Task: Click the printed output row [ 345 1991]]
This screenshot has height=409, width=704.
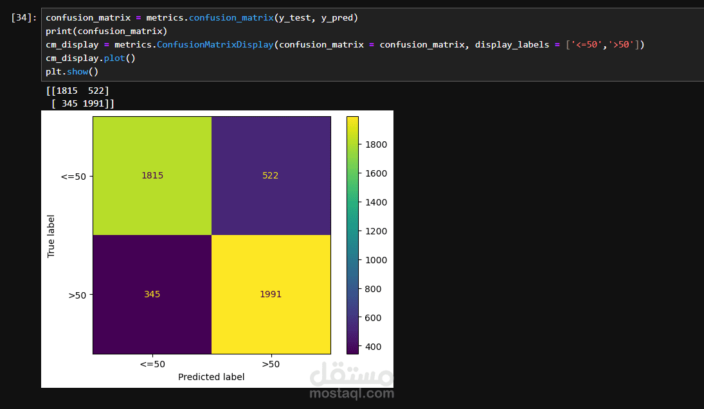Action: [82, 103]
